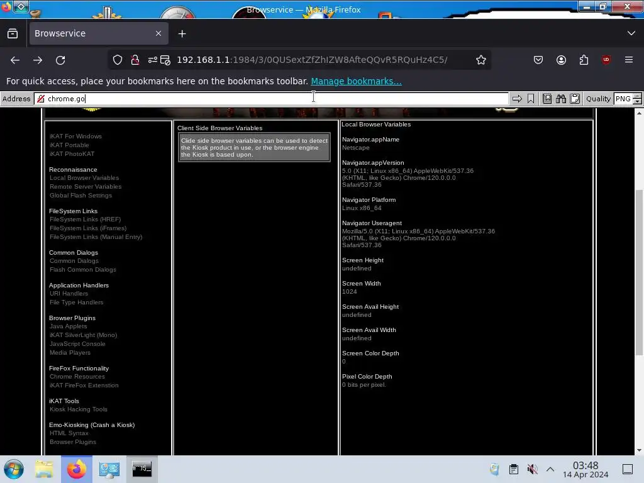Click the Browservice Go arrow icon
Screen dimensions: 644x483
click(517, 99)
